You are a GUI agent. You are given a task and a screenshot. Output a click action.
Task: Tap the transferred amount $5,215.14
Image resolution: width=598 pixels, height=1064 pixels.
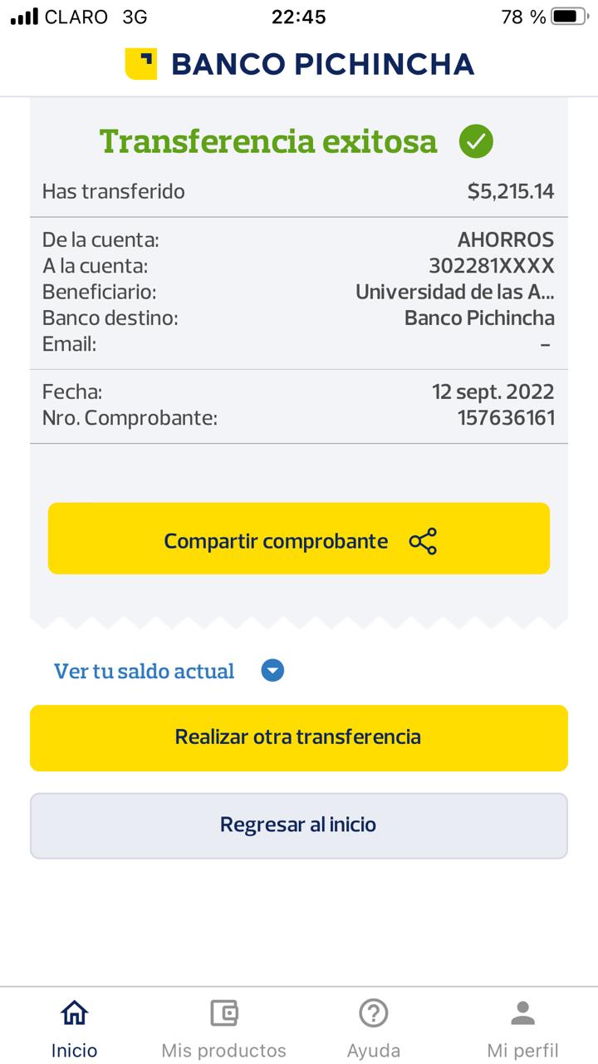pos(510,191)
